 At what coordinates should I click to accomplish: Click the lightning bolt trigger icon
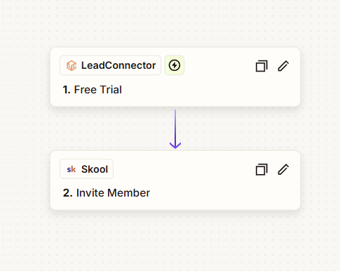(x=175, y=65)
